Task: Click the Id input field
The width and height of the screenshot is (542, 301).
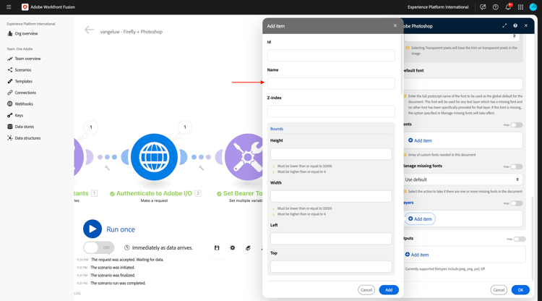Action: click(x=331, y=56)
